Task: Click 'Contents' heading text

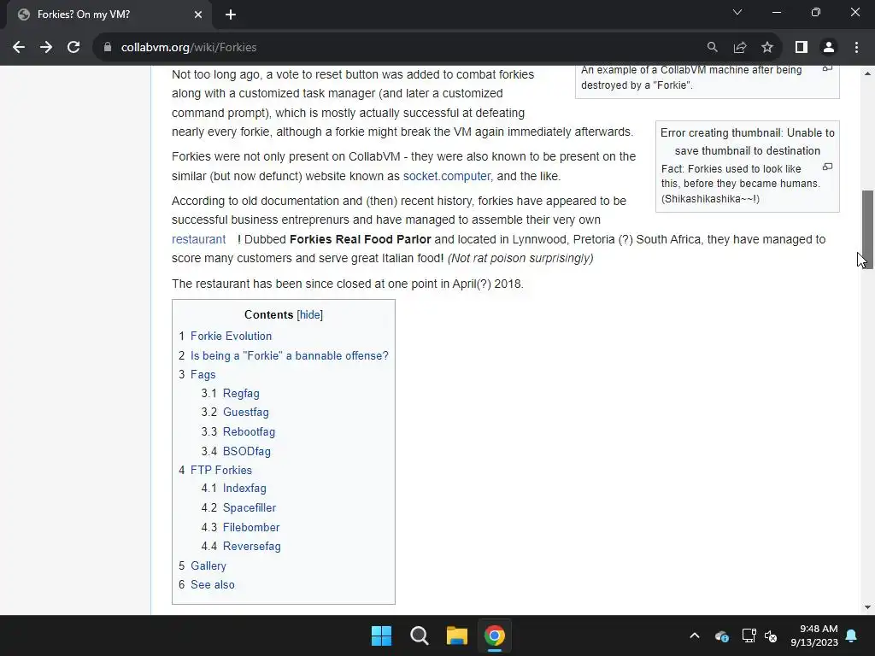Action: pos(268,314)
